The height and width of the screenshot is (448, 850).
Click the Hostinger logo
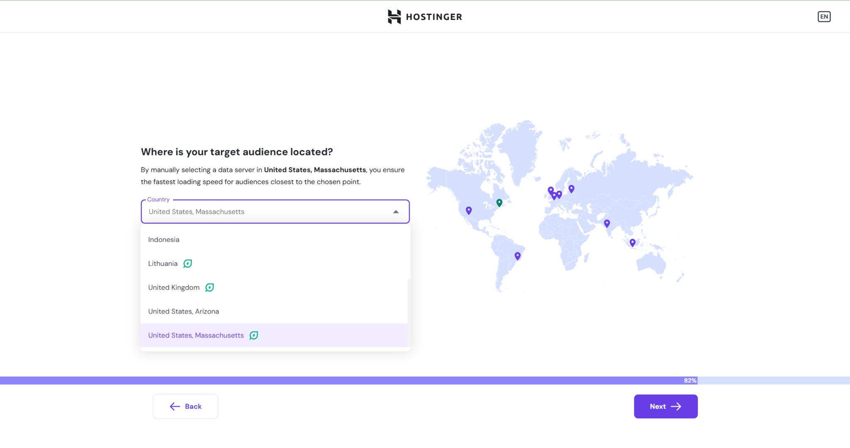[425, 17]
